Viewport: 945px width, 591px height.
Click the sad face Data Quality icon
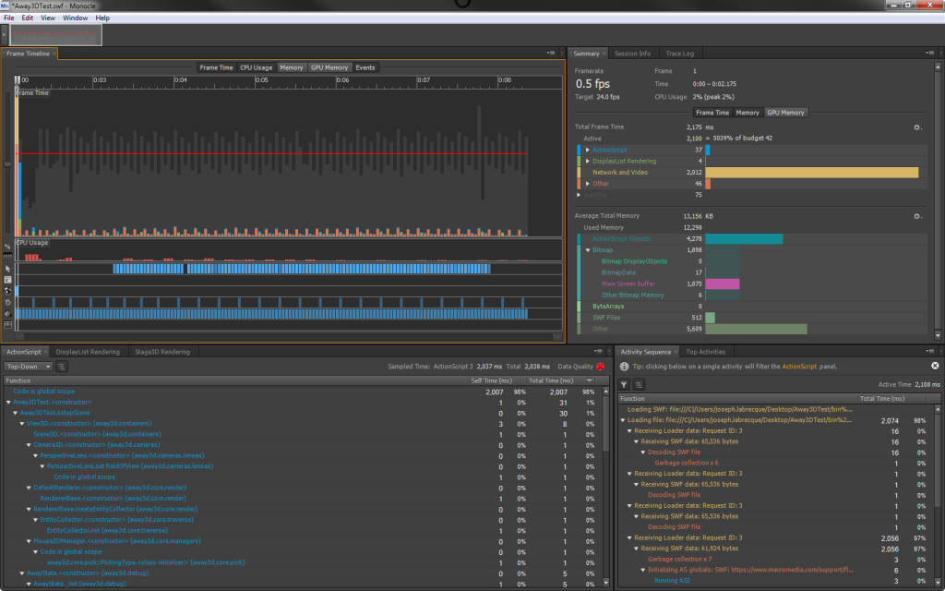[x=600, y=366]
